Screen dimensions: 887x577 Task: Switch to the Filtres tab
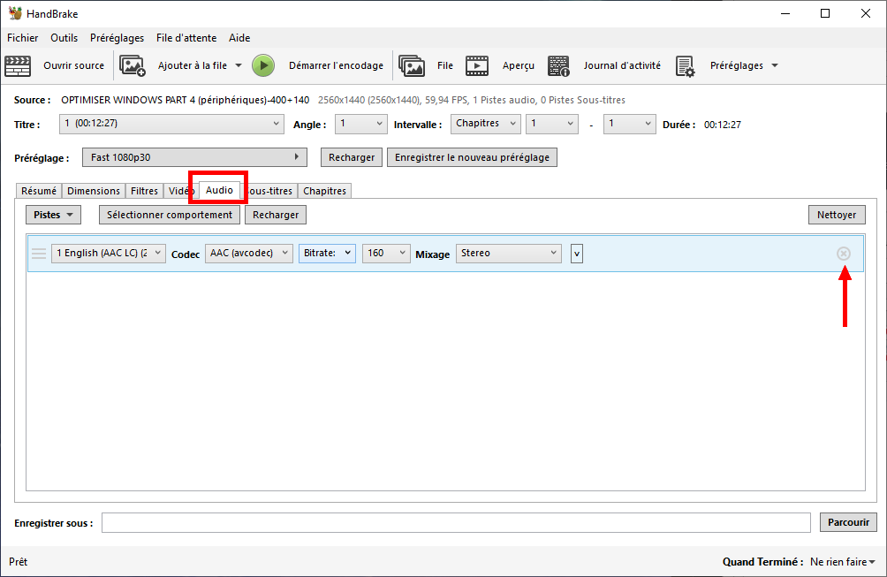pyautogui.click(x=144, y=191)
